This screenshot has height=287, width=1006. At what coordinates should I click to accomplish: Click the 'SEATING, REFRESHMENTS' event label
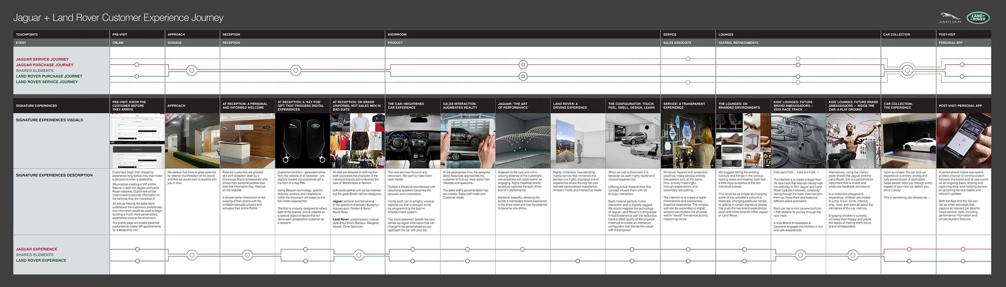click(x=738, y=43)
